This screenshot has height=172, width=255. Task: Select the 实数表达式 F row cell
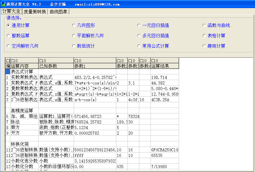click(24, 83)
